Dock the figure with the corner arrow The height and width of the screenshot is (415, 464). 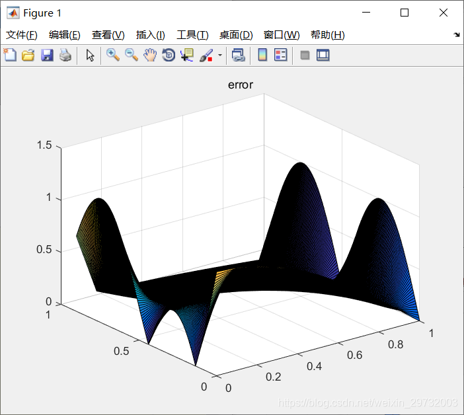click(457, 34)
